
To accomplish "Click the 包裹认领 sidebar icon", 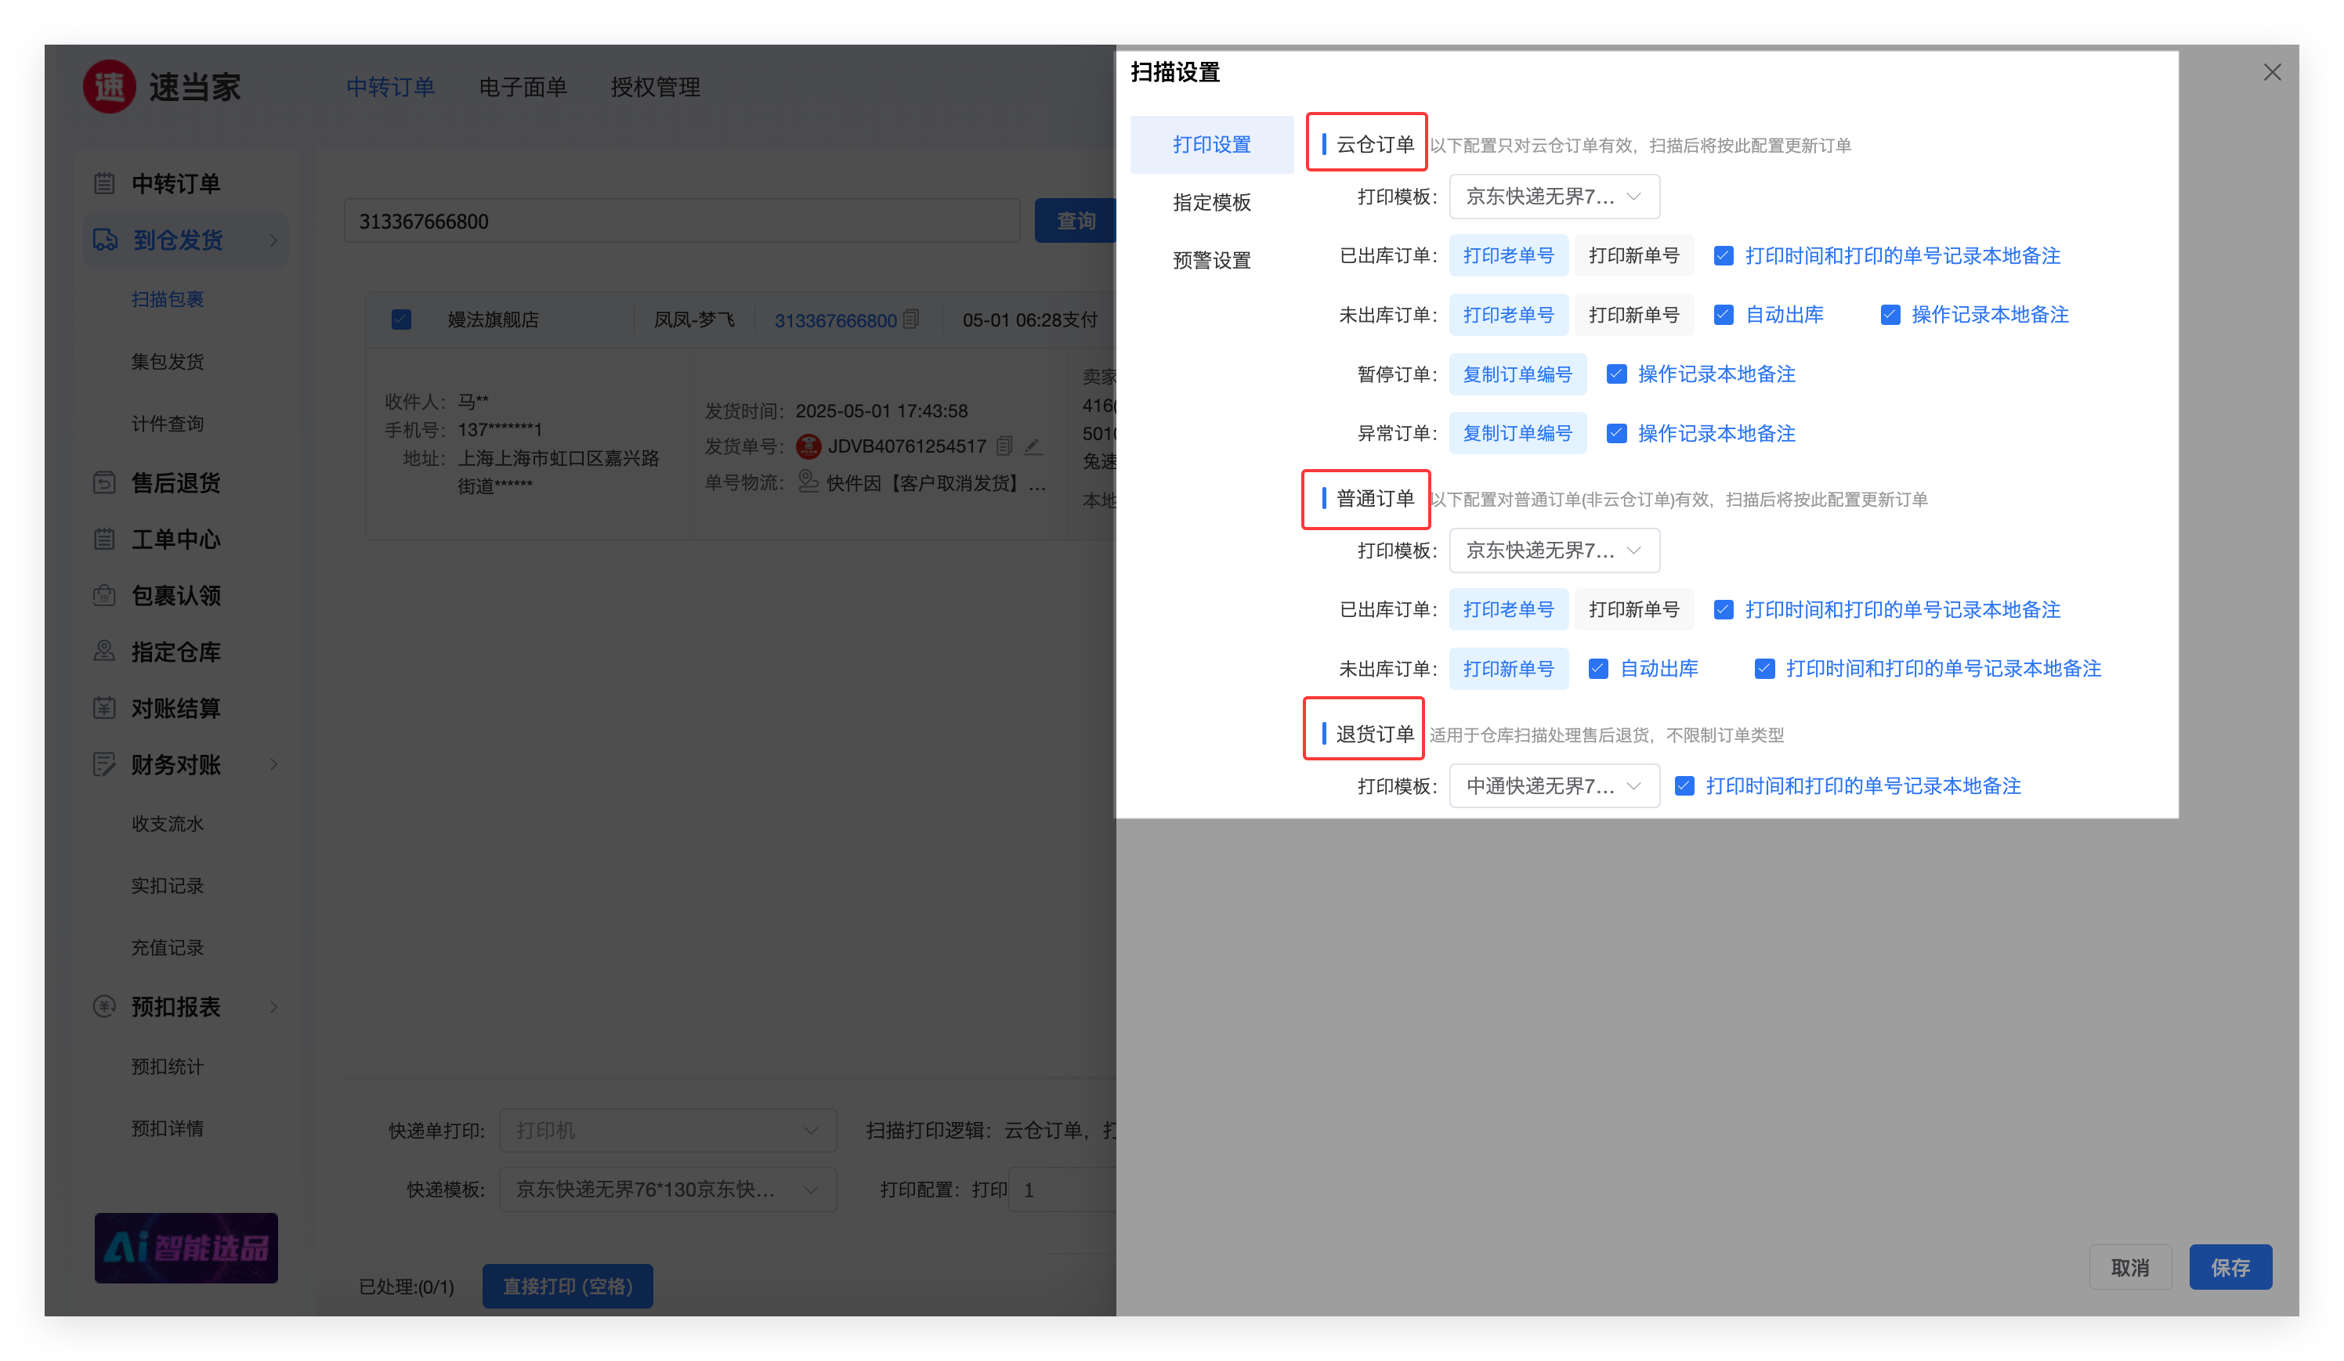I will pos(104,595).
